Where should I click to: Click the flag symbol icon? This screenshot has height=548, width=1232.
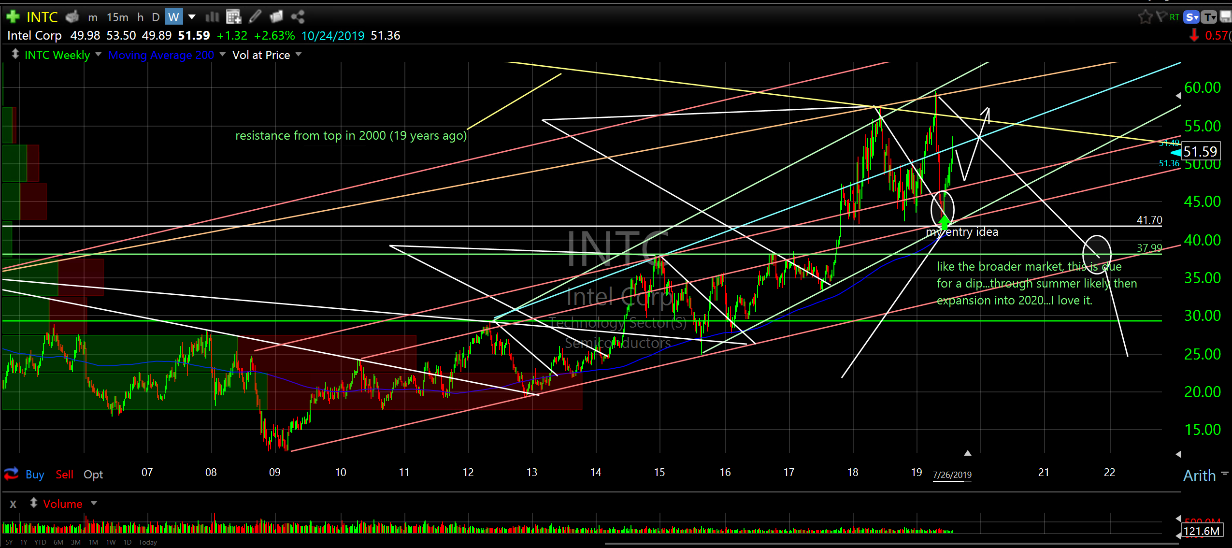(x=1161, y=17)
